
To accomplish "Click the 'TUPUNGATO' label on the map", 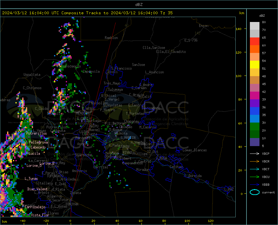I will pyautogui.click(x=55, y=176).
